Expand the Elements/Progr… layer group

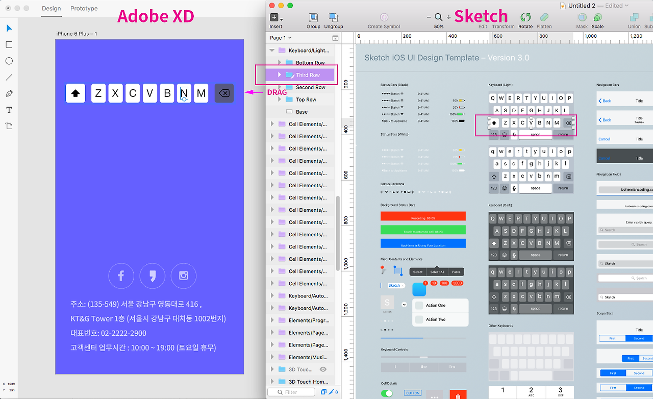(272, 320)
